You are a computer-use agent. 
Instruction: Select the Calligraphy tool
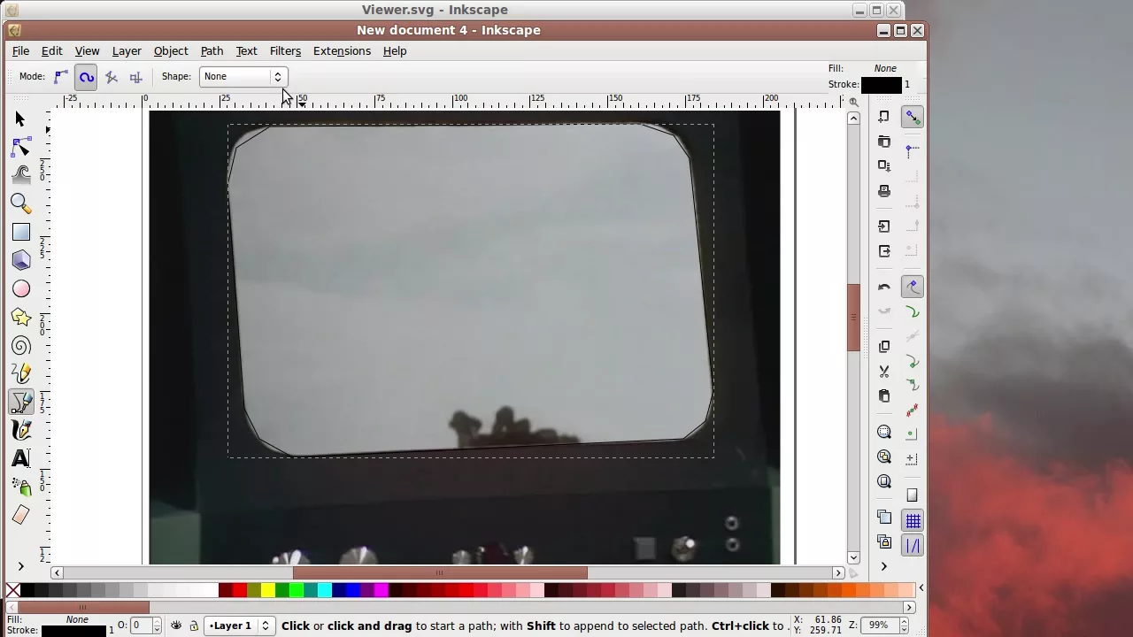point(21,431)
